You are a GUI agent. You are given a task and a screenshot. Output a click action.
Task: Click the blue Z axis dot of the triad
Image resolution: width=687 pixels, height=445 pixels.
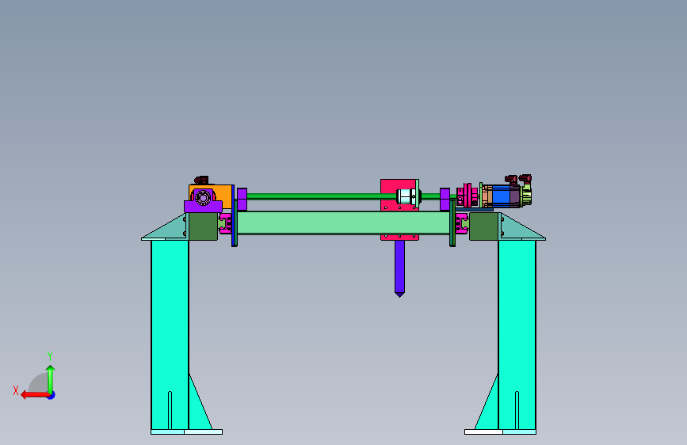point(52,395)
